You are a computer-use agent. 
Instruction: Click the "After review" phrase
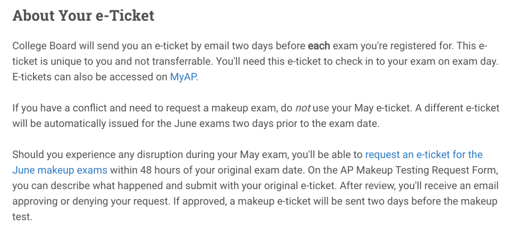point(369,186)
